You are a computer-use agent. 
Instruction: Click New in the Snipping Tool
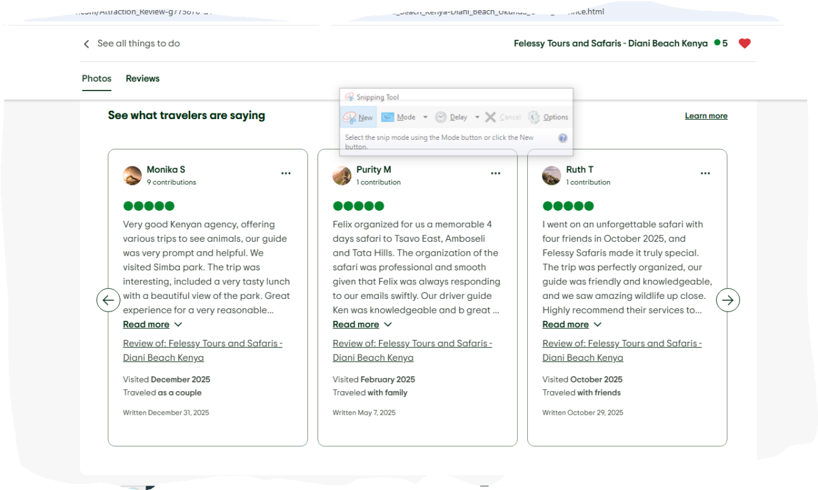(x=359, y=117)
